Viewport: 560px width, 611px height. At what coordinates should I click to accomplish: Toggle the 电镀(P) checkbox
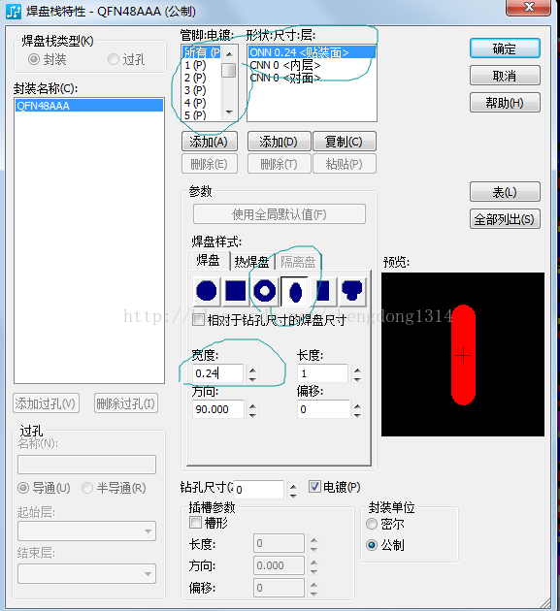coord(314,486)
